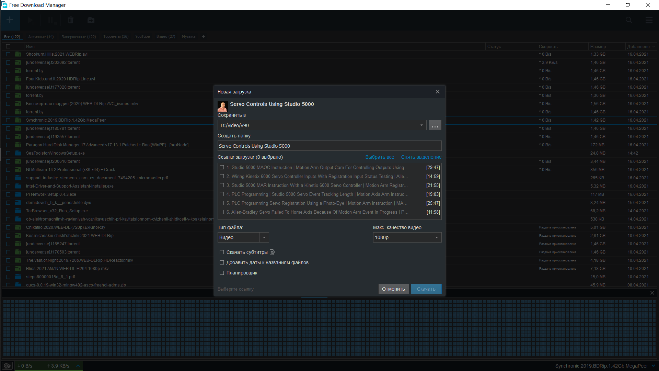This screenshot has width=659, height=371.
Task: Open the search magnifier icon
Action: [x=629, y=20]
